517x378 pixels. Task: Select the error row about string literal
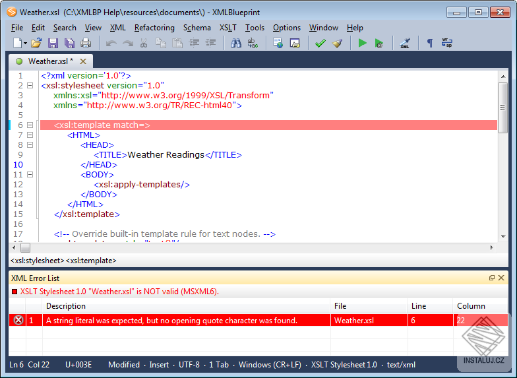pos(171,321)
